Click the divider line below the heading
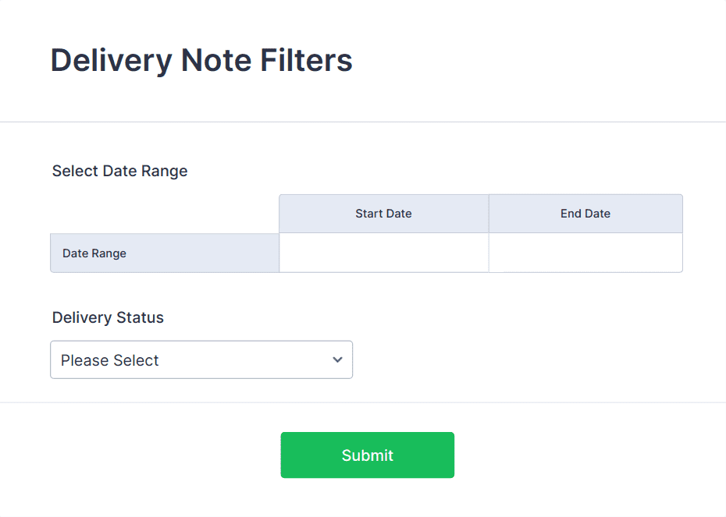Viewport: 726px width, 517px height. click(363, 122)
